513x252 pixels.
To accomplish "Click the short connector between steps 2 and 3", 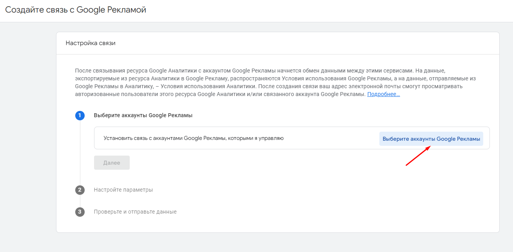I will tap(80, 201).
